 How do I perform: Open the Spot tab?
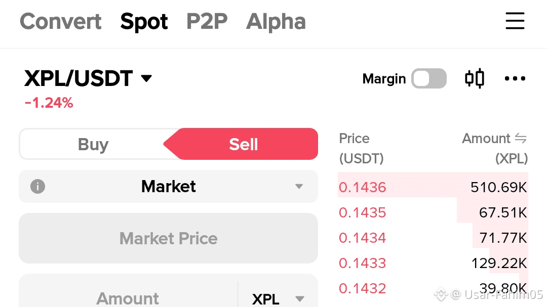point(144,22)
